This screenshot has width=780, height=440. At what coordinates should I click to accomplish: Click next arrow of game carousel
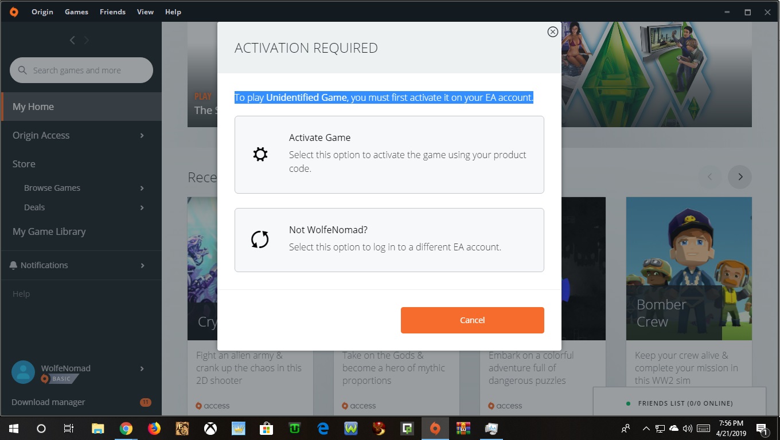coord(740,176)
